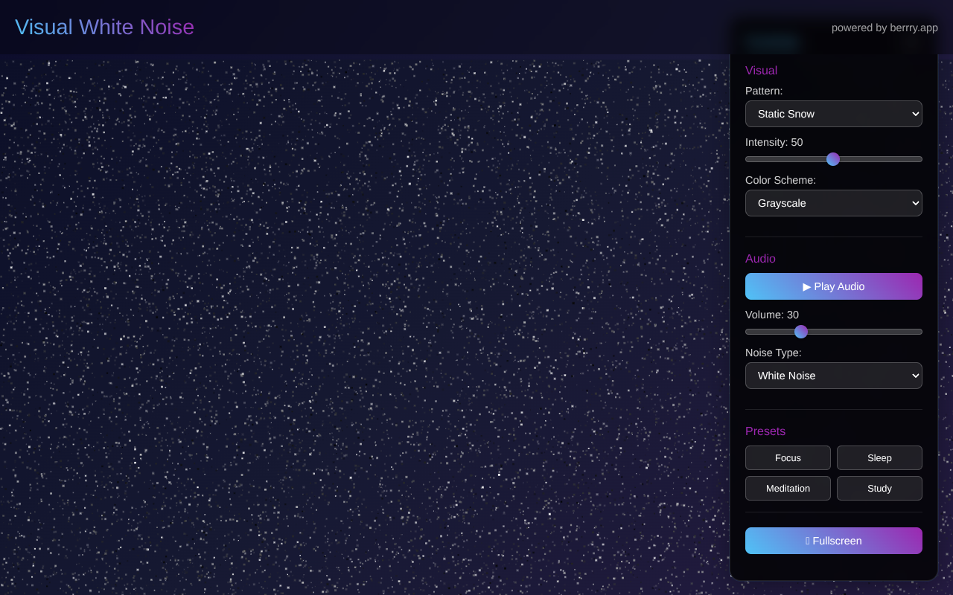Click the fullscreen icon inside the Fullscreen button
Viewport: 953px width, 595px height.
pyautogui.click(x=806, y=541)
